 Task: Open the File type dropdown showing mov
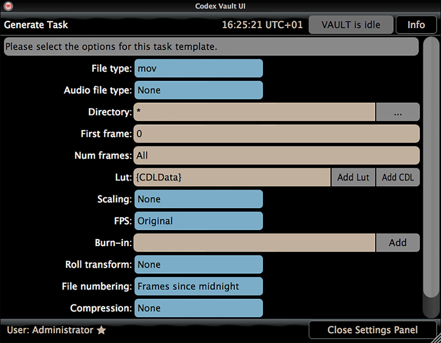pyautogui.click(x=198, y=68)
